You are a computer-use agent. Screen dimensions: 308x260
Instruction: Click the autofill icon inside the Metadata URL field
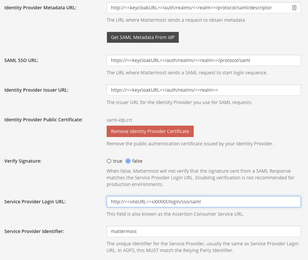294,7
